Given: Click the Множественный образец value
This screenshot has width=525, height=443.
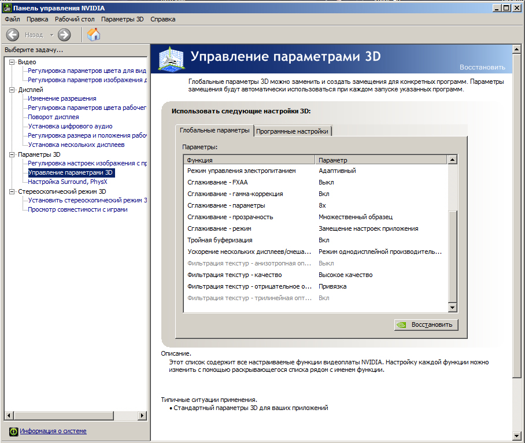Looking at the screenshot, I should [x=356, y=217].
